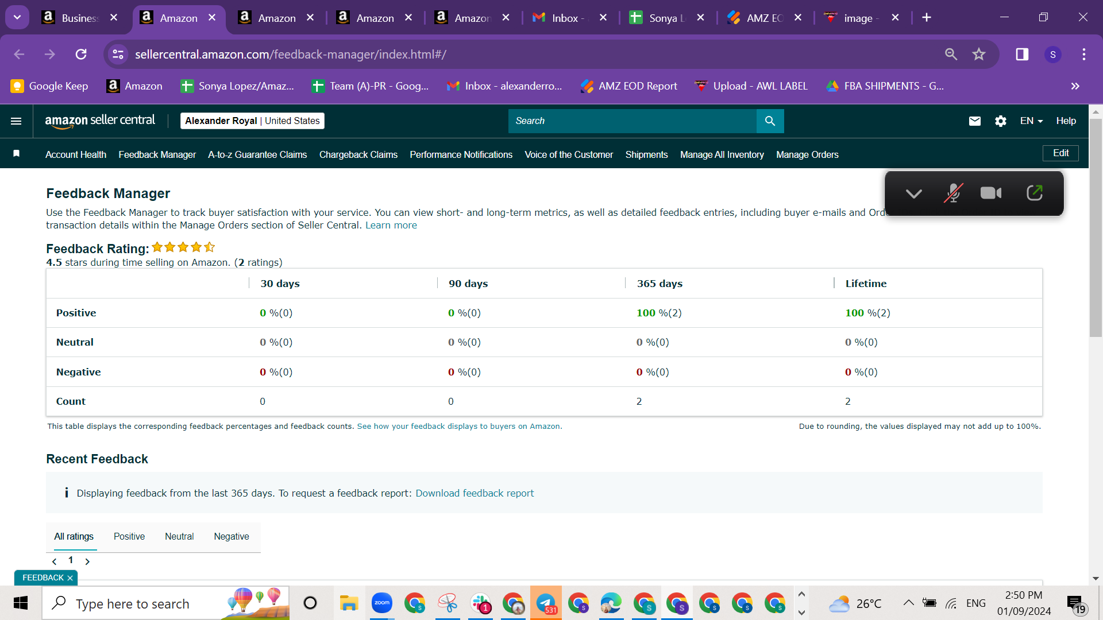This screenshot has width=1103, height=620.
Task: Open File Explorer from taskbar
Action: pos(349,603)
